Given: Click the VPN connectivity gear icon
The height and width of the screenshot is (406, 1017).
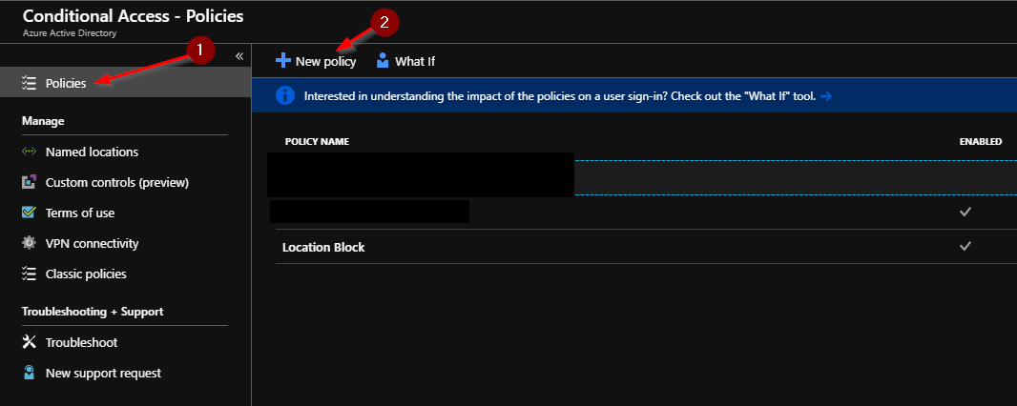Looking at the screenshot, I should click(x=29, y=243).
